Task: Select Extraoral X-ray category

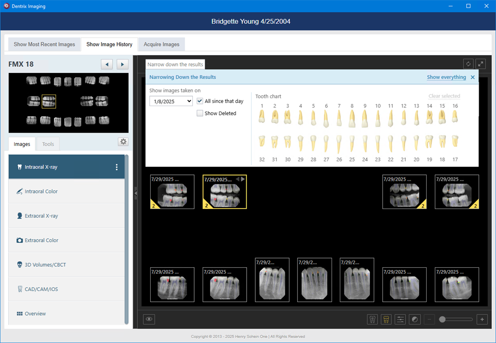Action: pos(67,216)
